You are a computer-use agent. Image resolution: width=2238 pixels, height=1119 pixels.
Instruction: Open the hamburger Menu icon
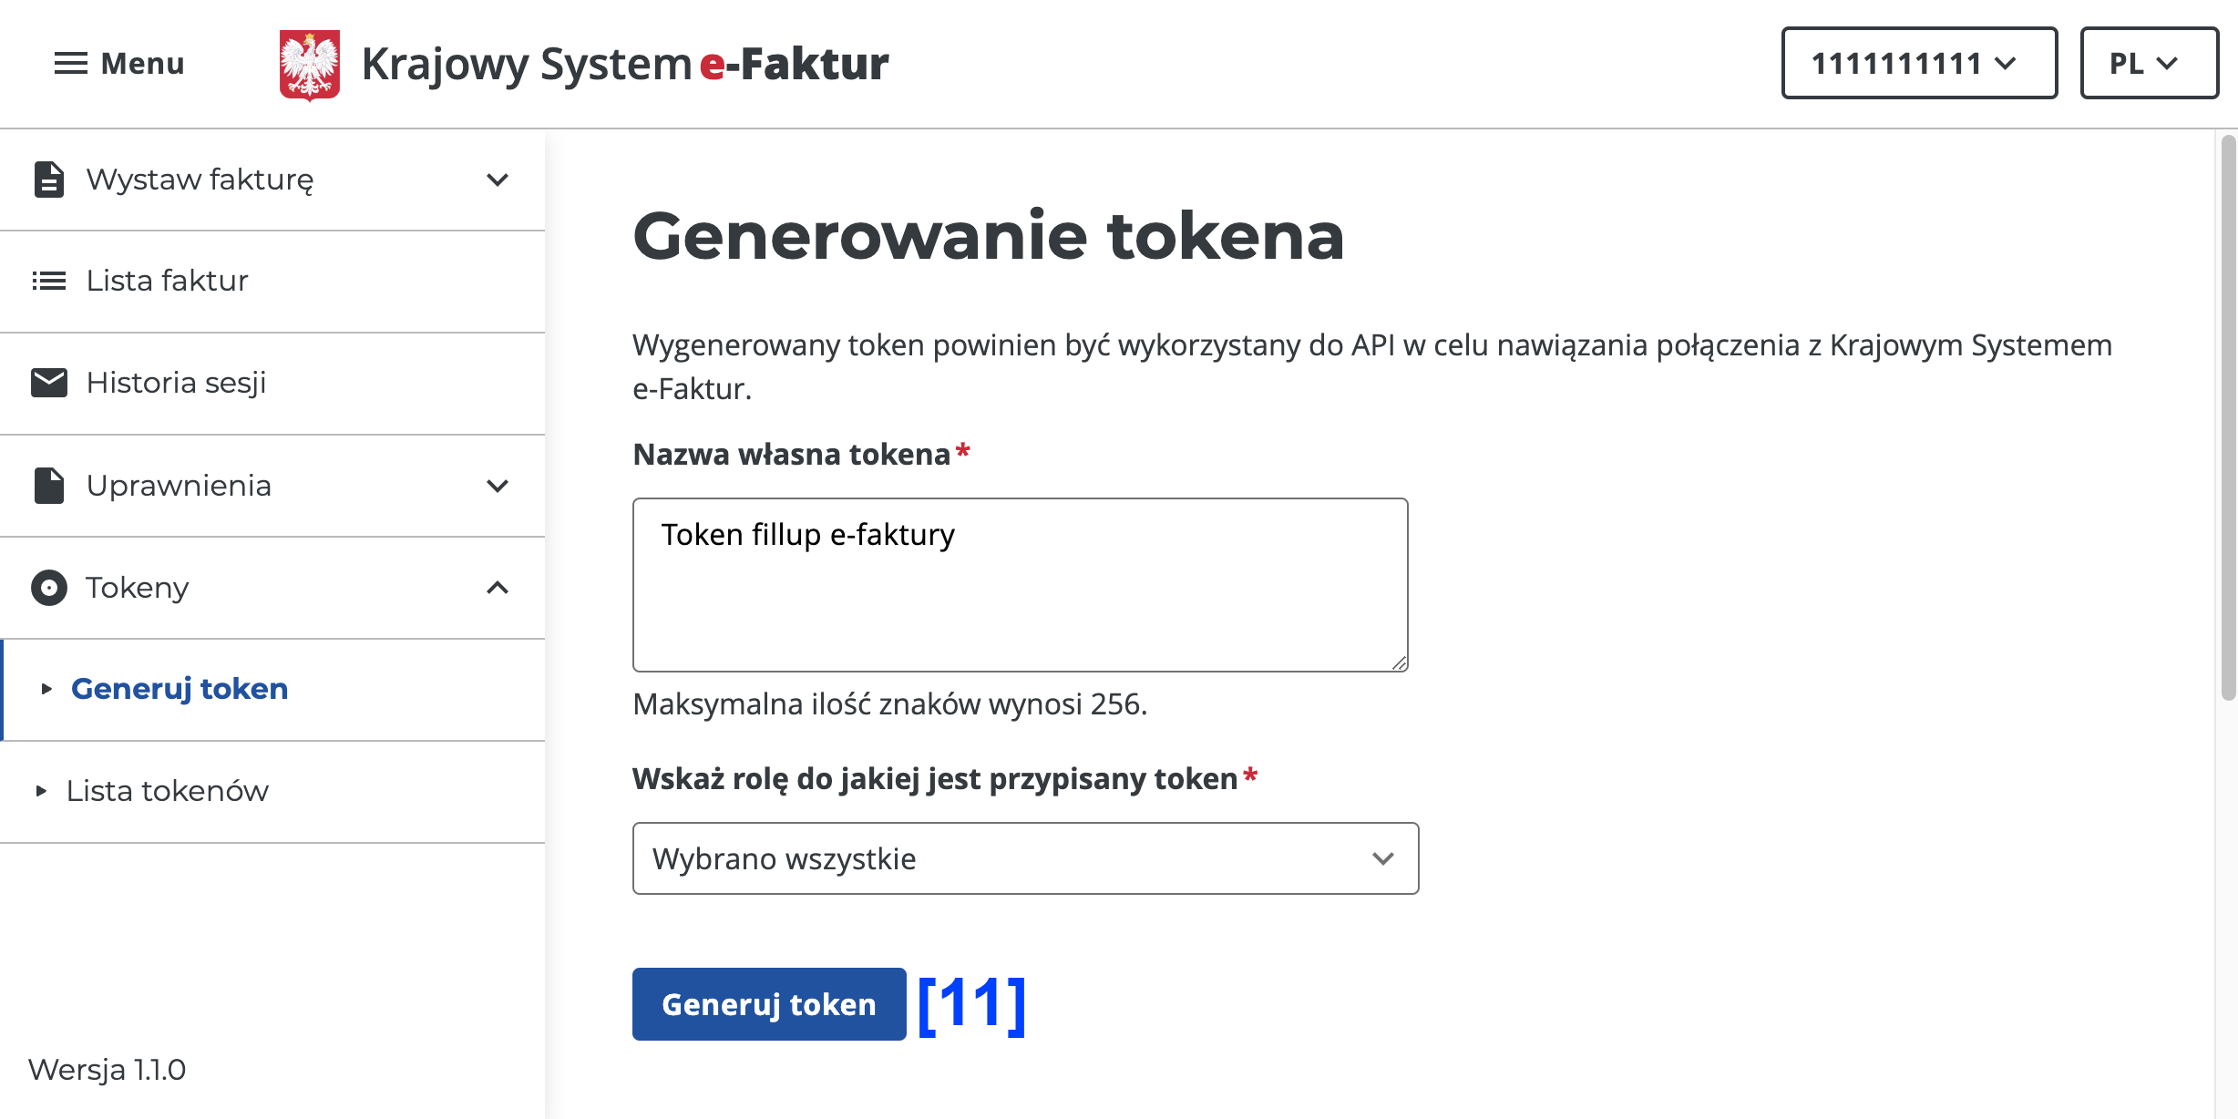coord(71,64)
